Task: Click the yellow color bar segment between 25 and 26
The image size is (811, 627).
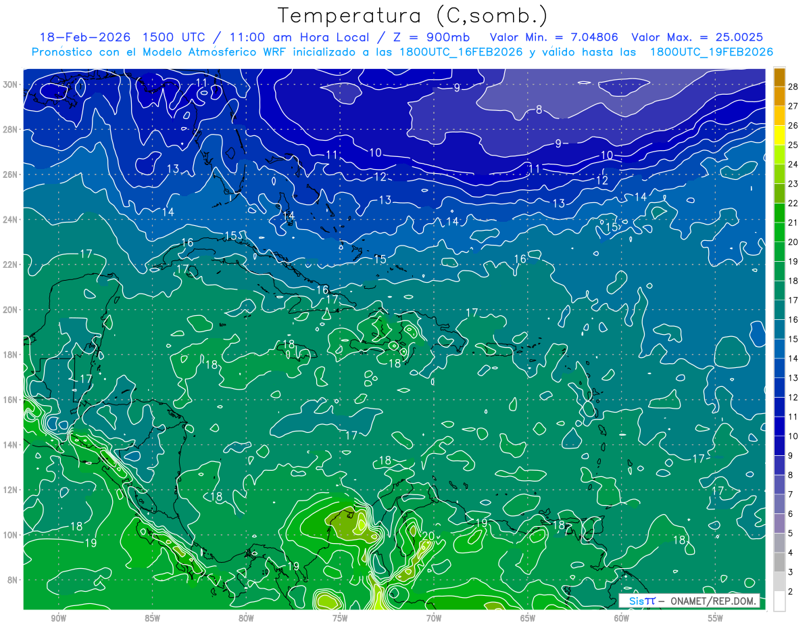Action: (x=779, y=135)
